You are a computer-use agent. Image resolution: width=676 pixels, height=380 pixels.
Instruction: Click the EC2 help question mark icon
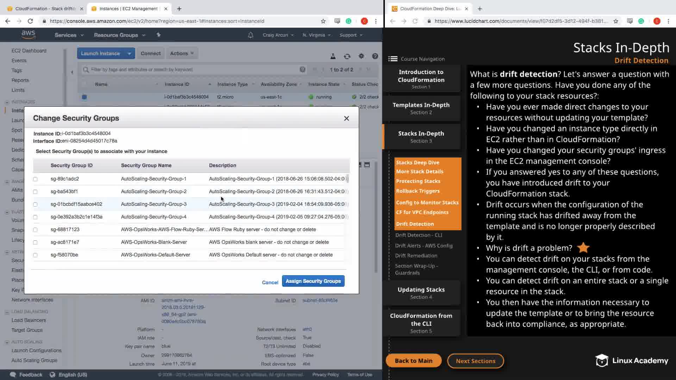click(375, 56)
